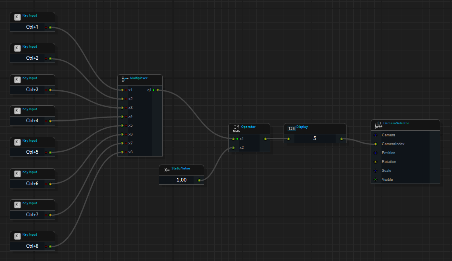Image resolution: width=452 pixels, height=261 pixels.
Task: Click the Rotation port on CameraSelector
Action: click(375, 162)
